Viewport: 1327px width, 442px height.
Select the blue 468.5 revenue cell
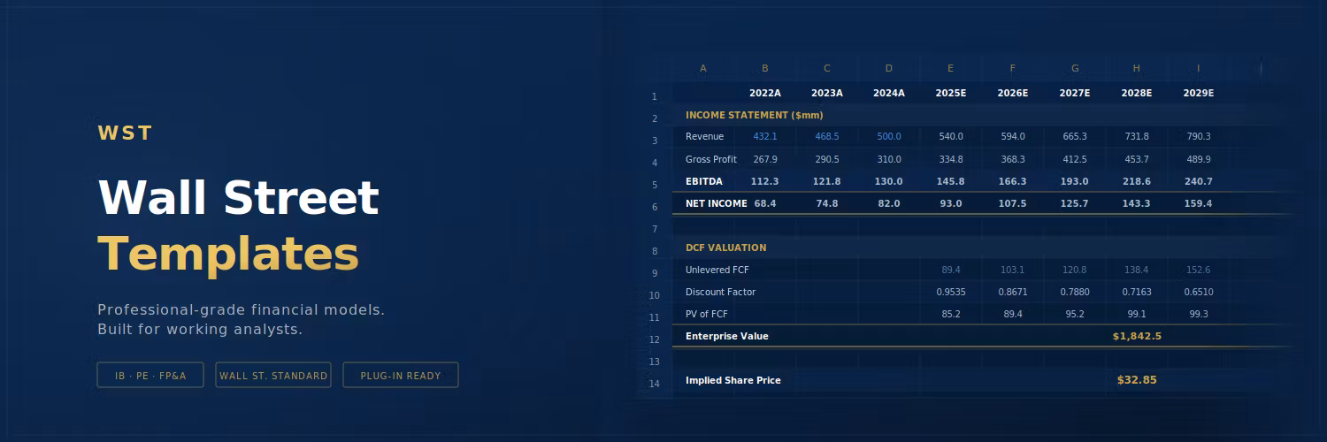(827, 136)
